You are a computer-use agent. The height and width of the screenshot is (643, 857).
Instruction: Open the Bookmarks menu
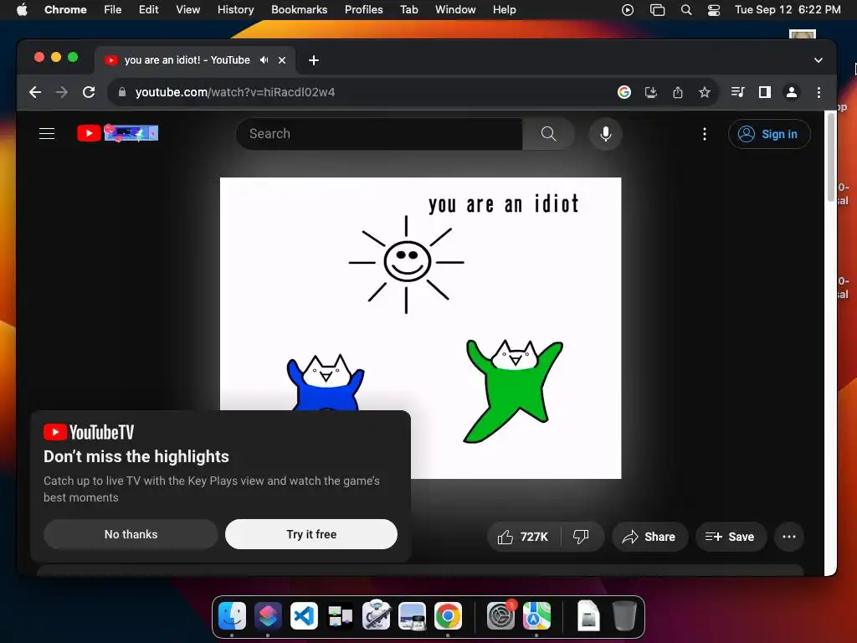299,9
